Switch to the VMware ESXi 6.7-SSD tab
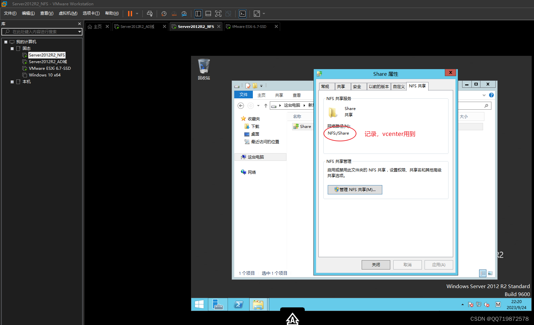The image size is (534, 325). tap(249, 27)
